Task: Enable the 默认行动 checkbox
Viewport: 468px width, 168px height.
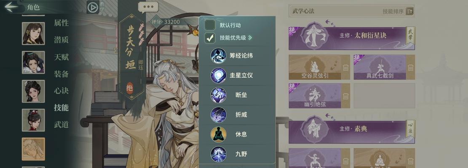Action: coord(210,25)
